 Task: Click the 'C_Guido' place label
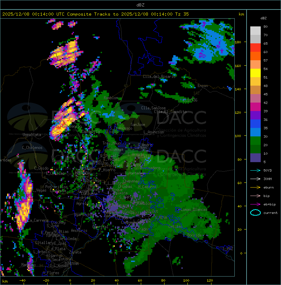click(41, 168)
